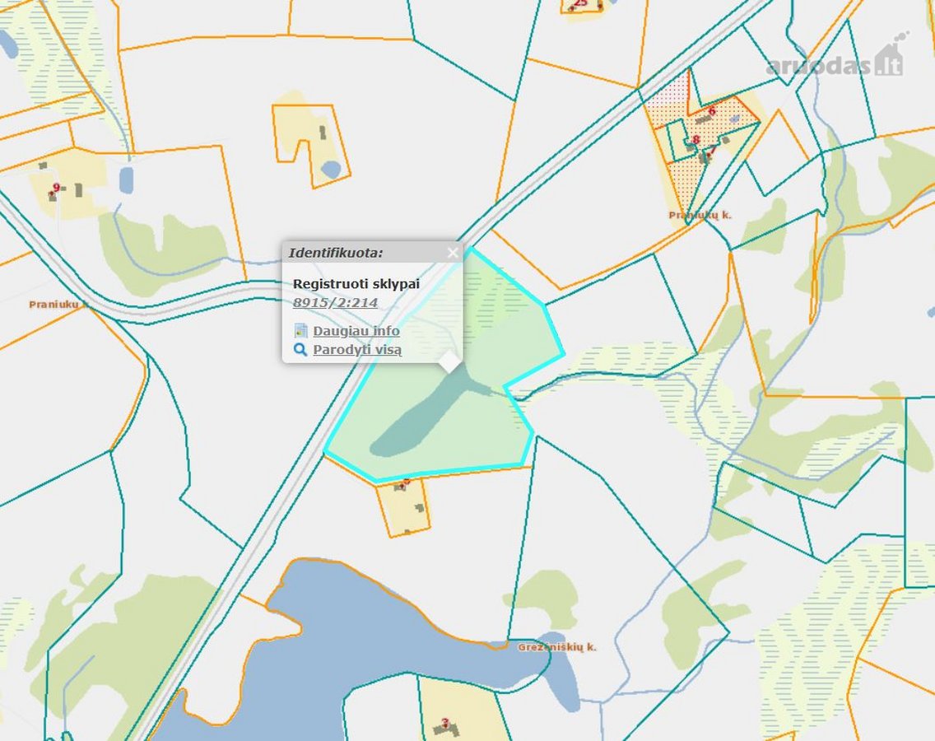Click the Daugiau info link
Screen dimensions: 935x741
[x=356, y=330]
